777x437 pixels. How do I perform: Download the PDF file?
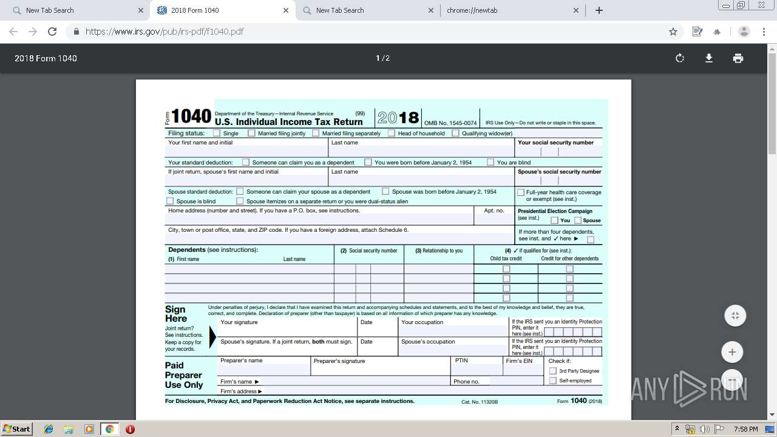(708, 58)
